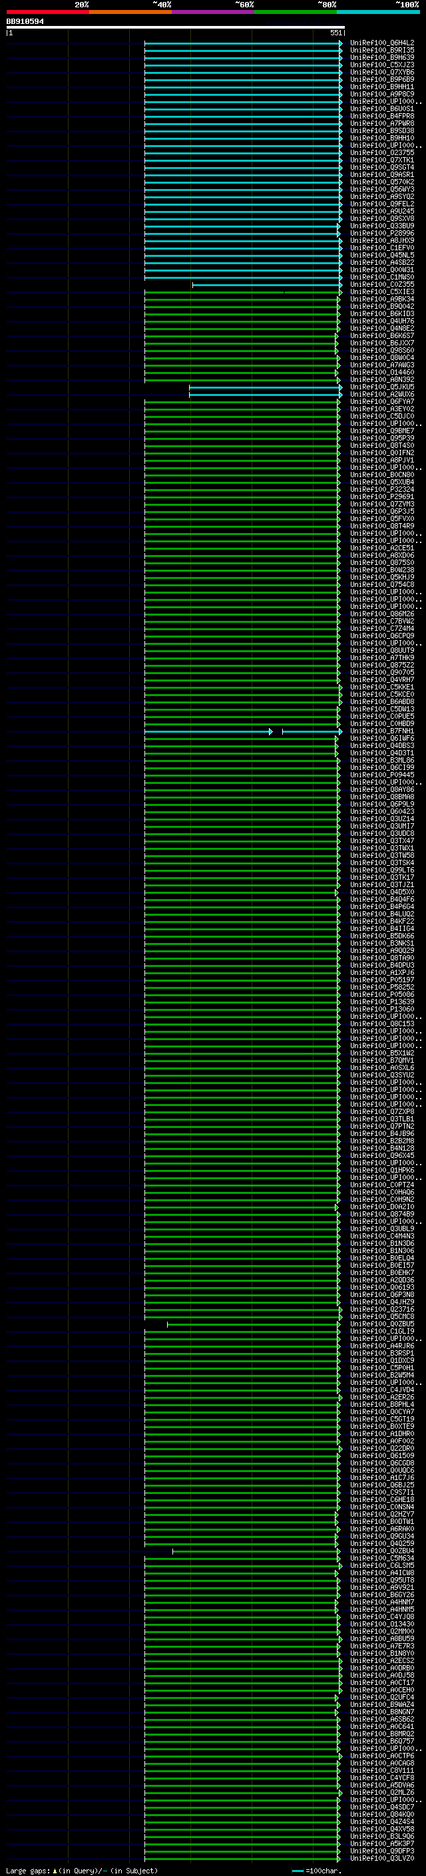Click hit label UniRef100_C5KKE1
The image size is (426, 1876).
tap(381, 687)
